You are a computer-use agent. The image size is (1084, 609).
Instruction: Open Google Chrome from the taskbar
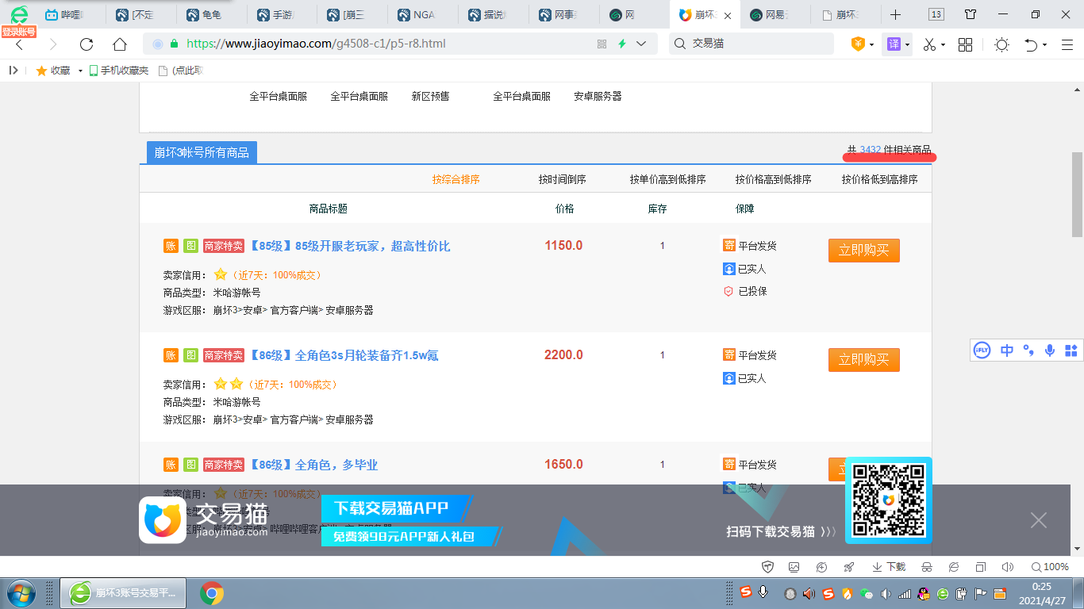pyautogui.click(x=211, y=593)
